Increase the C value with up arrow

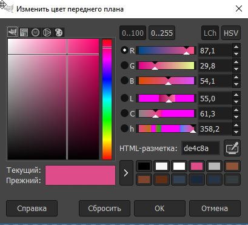236,110
